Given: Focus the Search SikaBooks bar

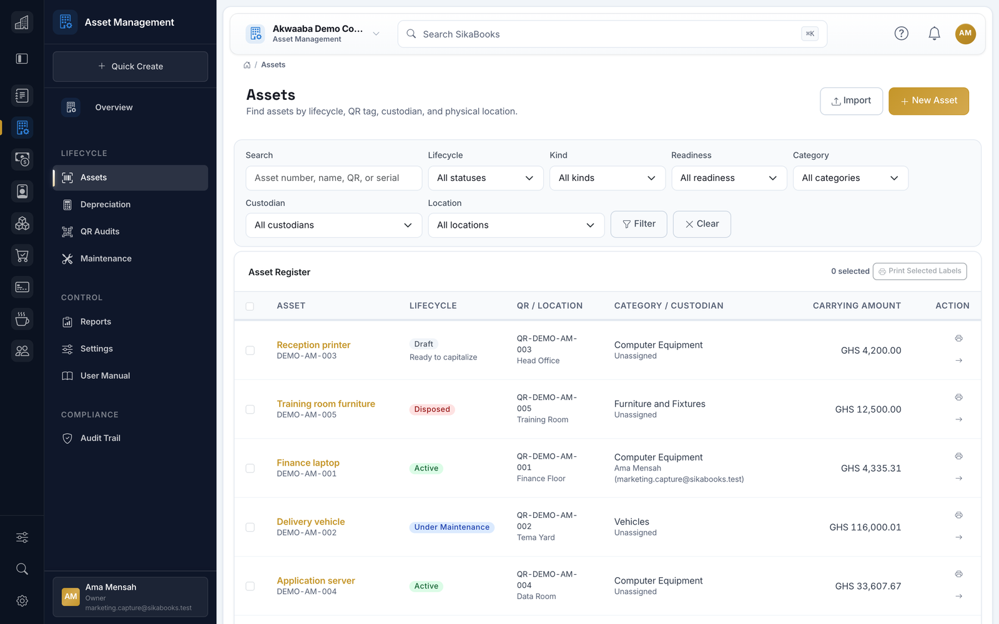Looking at the screenshot, I should 613,34.
